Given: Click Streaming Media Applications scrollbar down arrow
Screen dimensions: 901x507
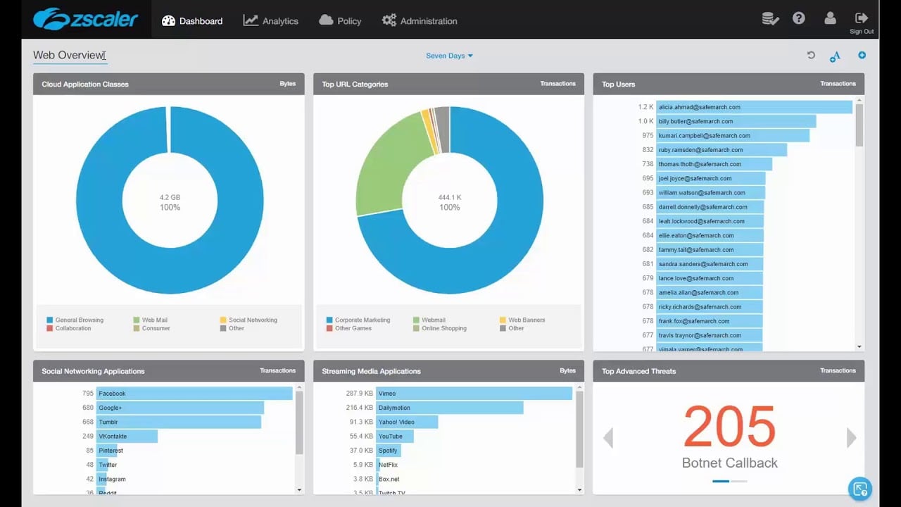Looking at the screenshot, I should point(579,489).
